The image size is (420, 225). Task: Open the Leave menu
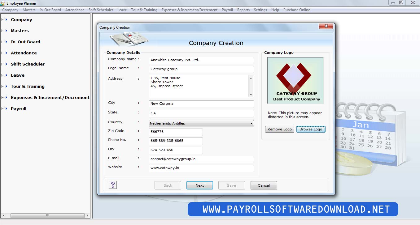[122, 10]
